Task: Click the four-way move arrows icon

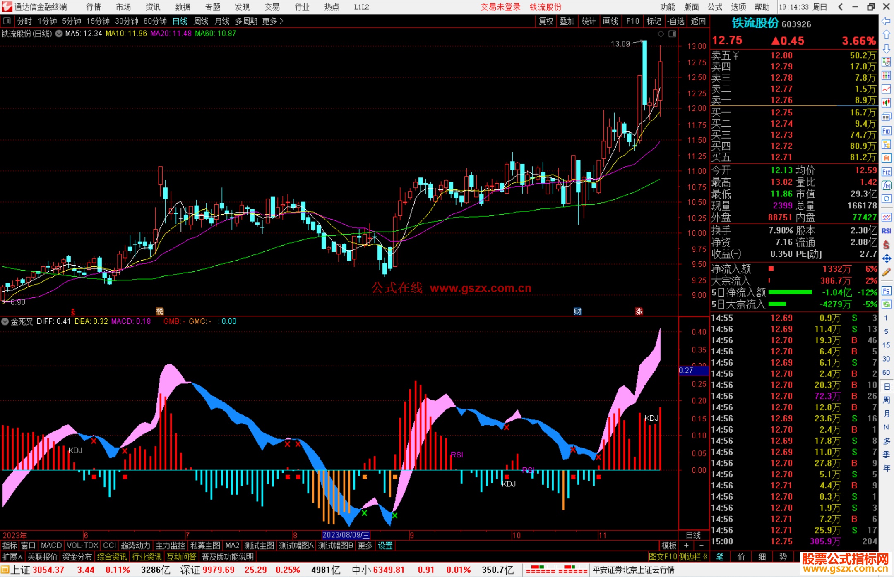Action: 886,259
